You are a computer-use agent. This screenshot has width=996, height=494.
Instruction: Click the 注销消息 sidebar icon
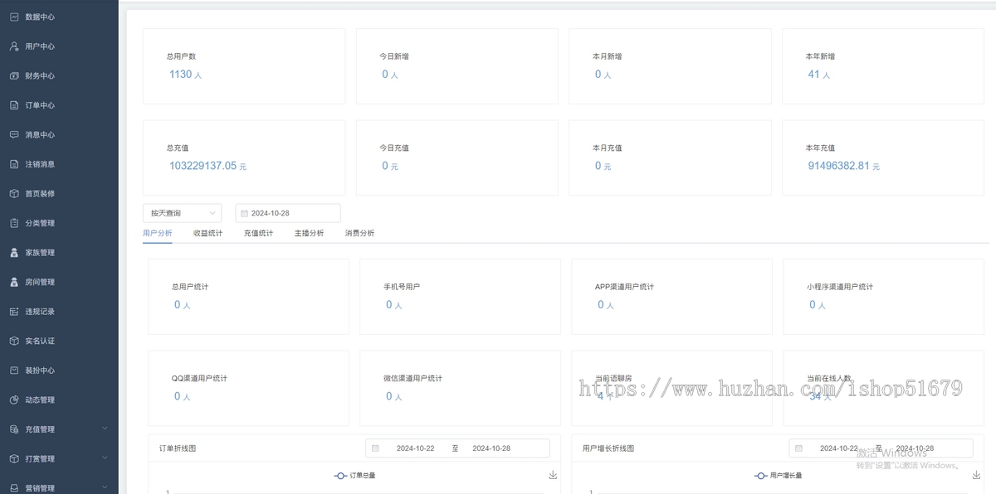pos(14,164)
